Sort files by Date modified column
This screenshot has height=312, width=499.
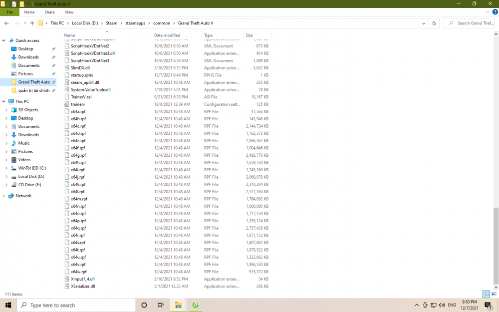click(x=167, y=35)
